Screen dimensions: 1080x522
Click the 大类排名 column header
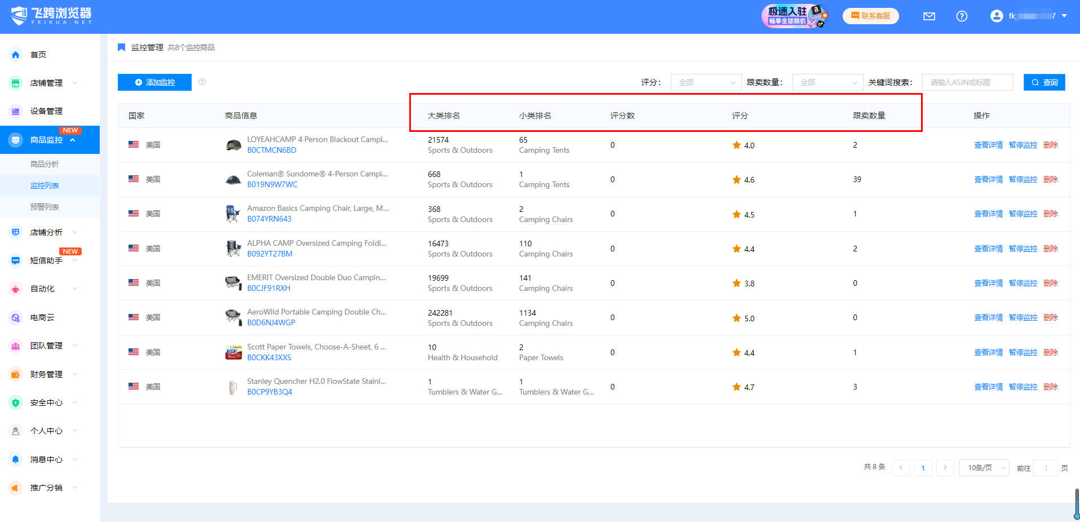point(444,116)
